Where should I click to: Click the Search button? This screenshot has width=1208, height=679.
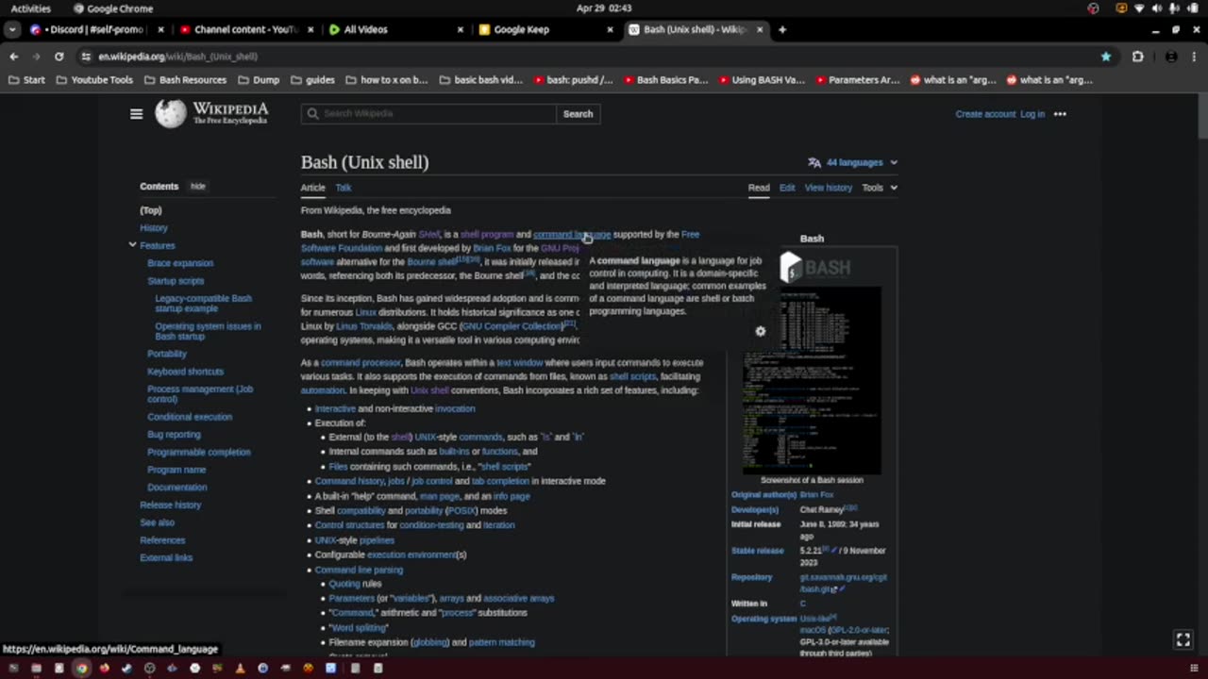tap(578, 114)
